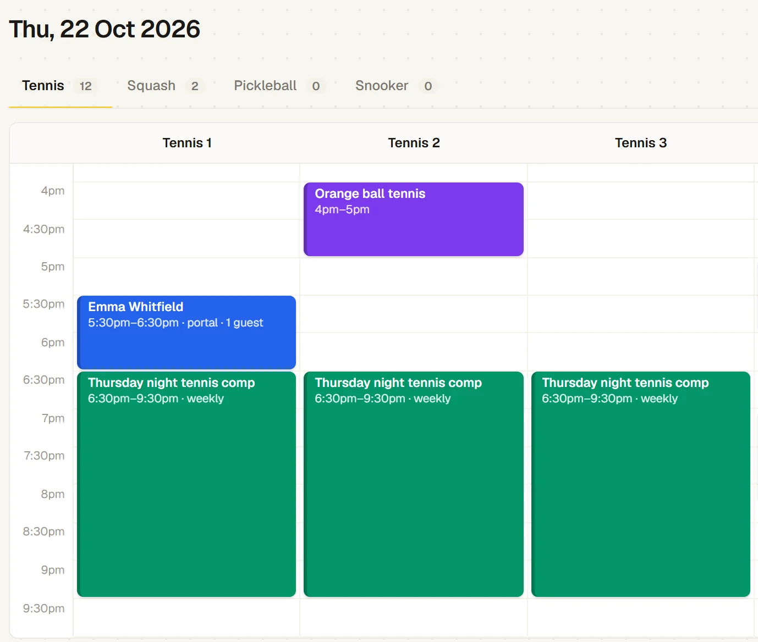This screenshot has width=758, height=642.
Task: Open Emma Whitfield's 5:30pm booking
Action: pyautogui.click(x=186, y=333)
